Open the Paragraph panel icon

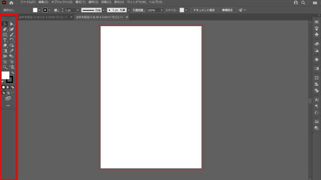coord(317,106)
